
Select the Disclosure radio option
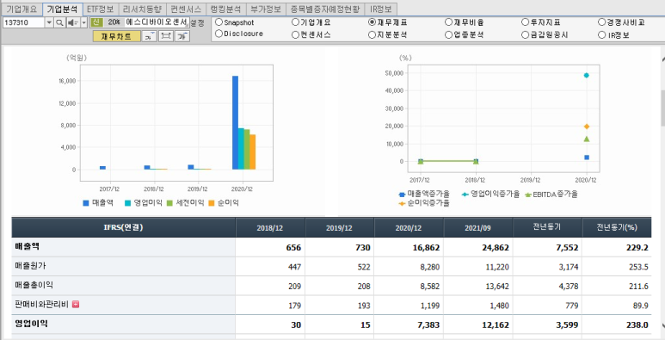219,34
